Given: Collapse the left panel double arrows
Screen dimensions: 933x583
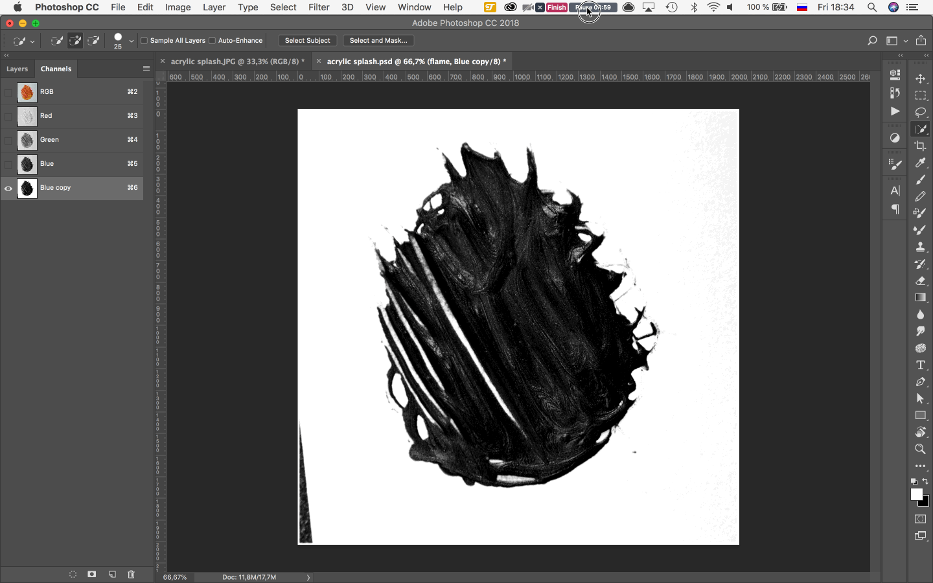Looking at the screenshot, I should pyautogui.click(x=6, y=56).
